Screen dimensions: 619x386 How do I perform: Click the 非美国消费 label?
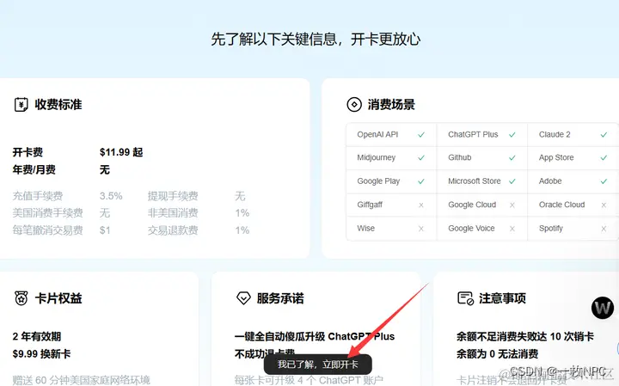(x=173, y=213)
